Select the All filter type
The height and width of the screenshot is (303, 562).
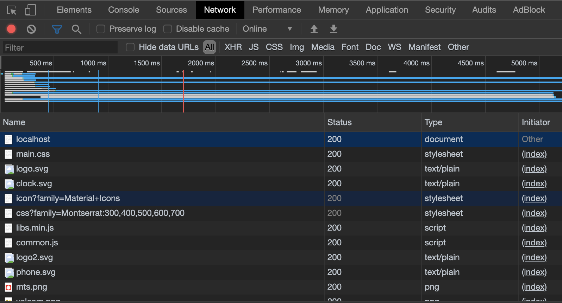[x=210, y=47]
